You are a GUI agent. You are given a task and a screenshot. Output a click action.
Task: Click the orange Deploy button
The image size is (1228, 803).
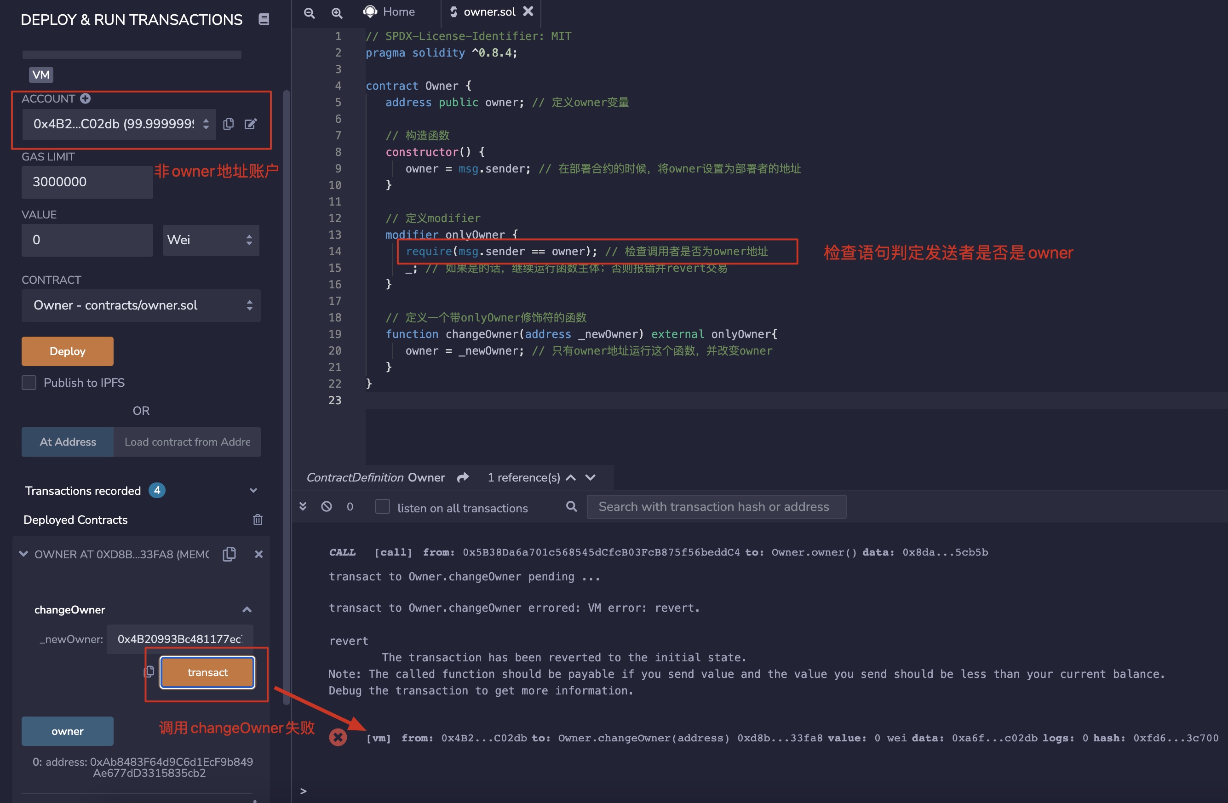tap(68, 351)
